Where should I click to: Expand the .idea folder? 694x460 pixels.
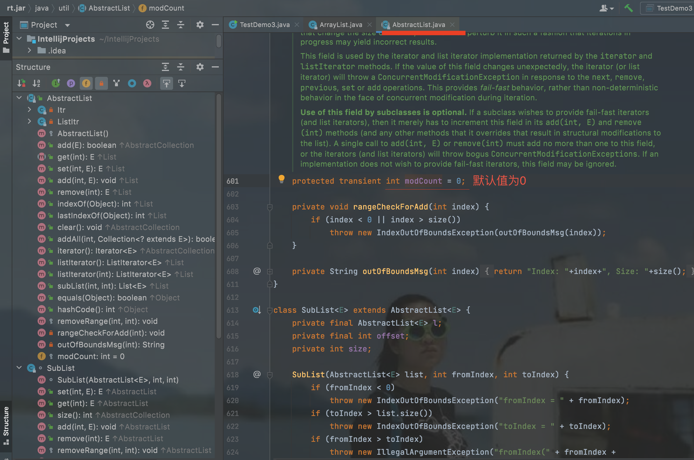(29, 50)
